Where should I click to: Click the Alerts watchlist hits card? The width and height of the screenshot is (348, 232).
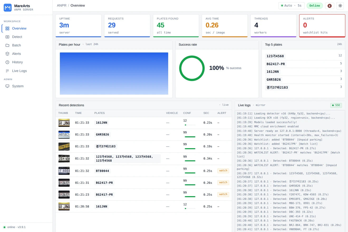pos(322,26)
